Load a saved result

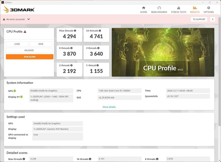17,44
